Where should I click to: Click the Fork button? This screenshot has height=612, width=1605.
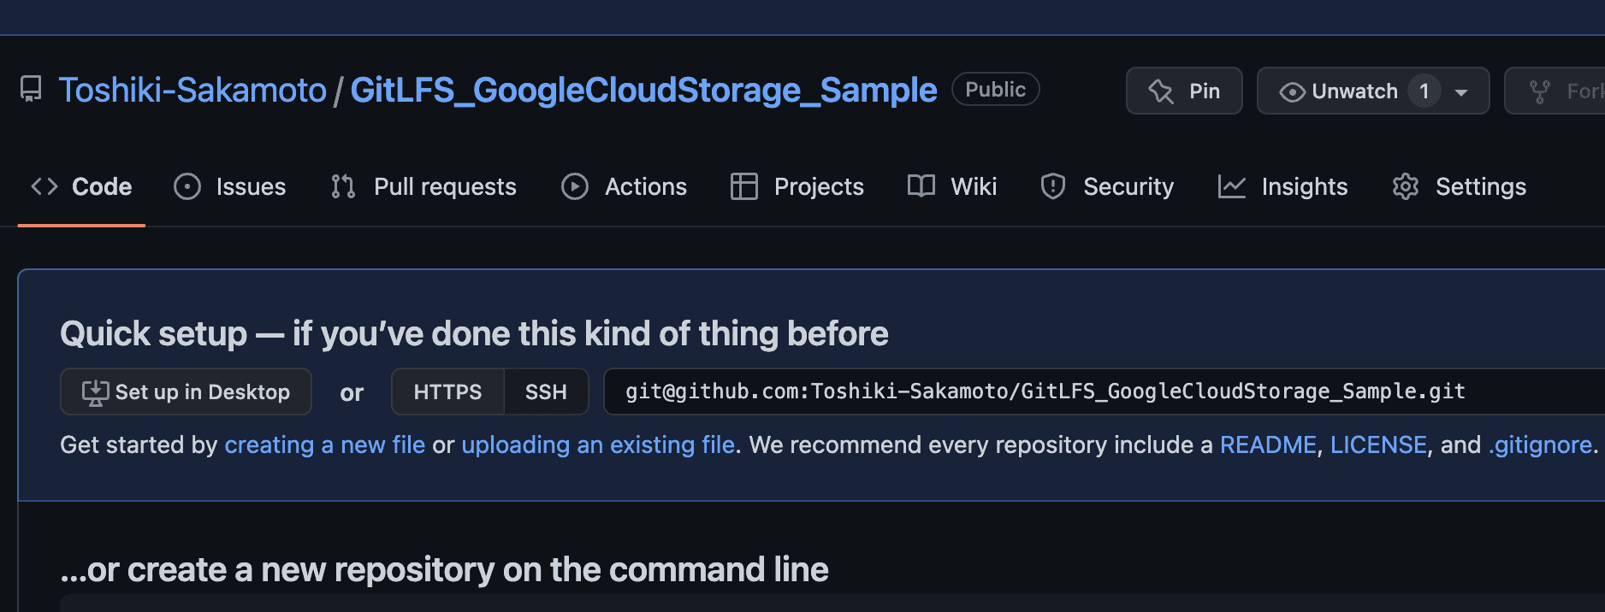pyautogui.click(x=1557, y=91)
